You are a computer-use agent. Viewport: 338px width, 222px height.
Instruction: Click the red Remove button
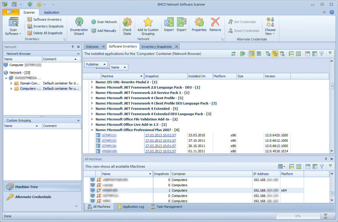[215, 25]
